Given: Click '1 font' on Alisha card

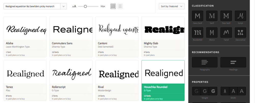Looking at the screenshot, I should pos(8,52).
